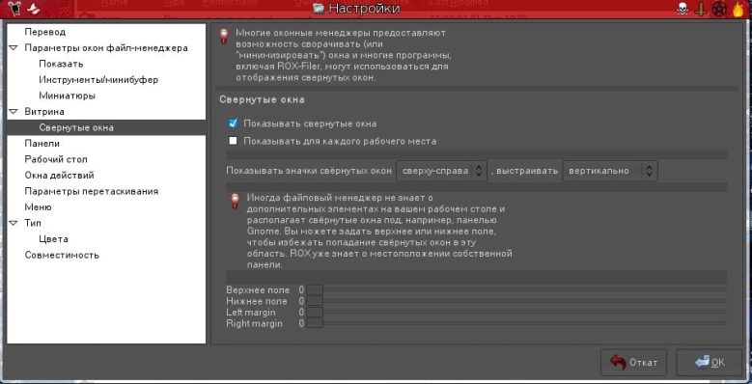Click the Нижнее поле label
The width and height of the screenshot is (752, 384).
point(257,301)
